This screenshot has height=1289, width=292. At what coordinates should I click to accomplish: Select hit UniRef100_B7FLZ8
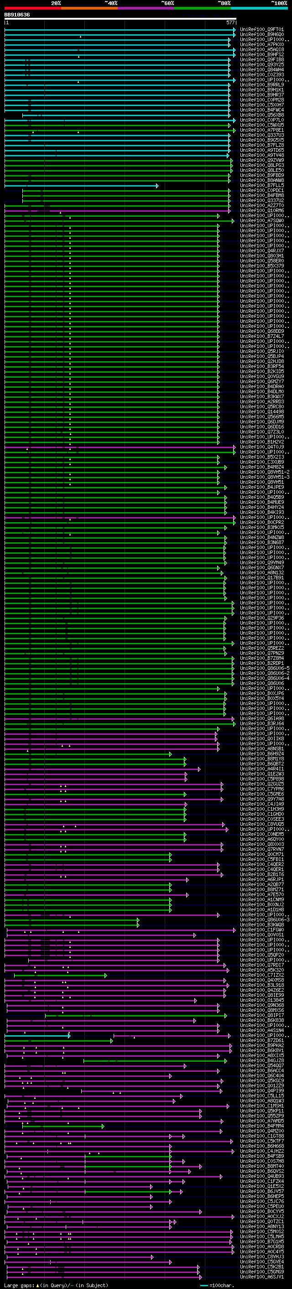262,145
